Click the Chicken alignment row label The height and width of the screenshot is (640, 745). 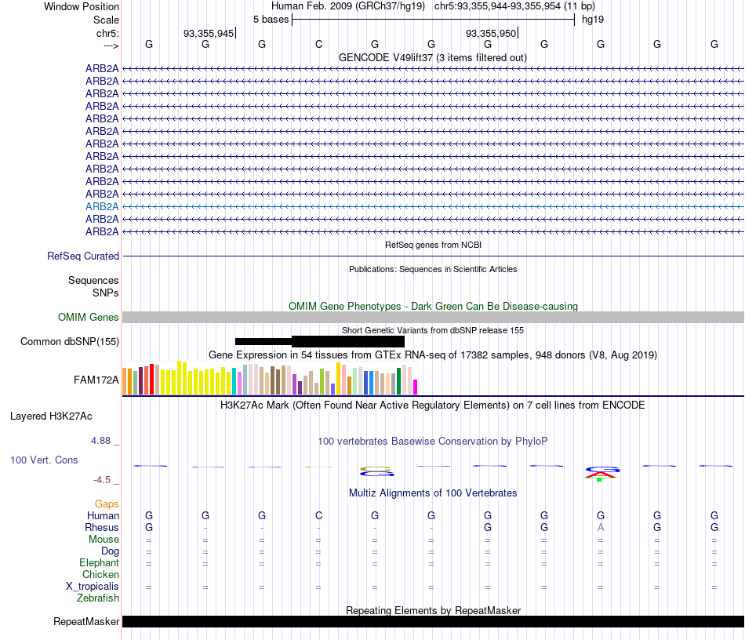(x=100, y=574)
